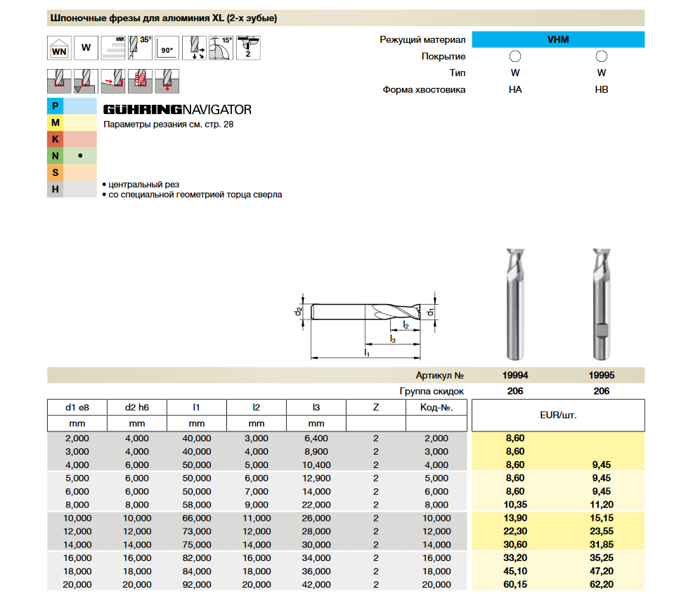Click the WN house-shaped standard icon
The height and width of the screenshot is (594, 686).
click(x=59, y=49)
